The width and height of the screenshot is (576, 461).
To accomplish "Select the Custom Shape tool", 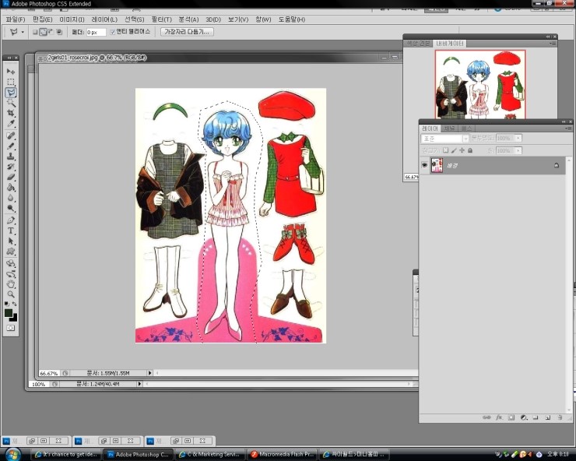I will 11,252.
